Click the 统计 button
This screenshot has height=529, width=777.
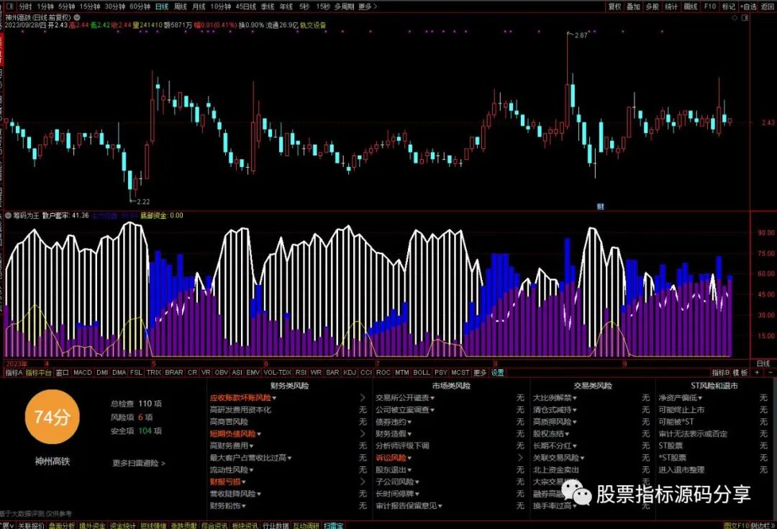click(x=671, y=6)
